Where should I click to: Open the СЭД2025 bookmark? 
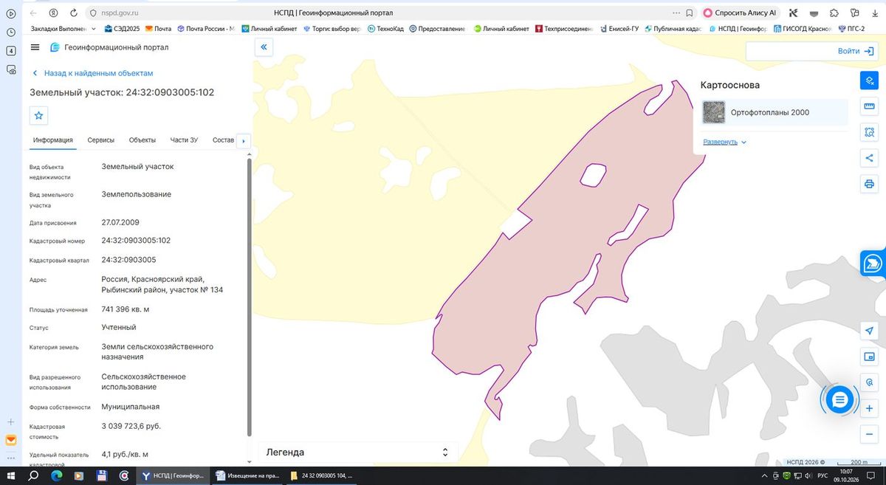pyautogui.click(x=123, y=29)
